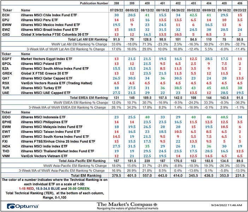Select the EWT ticker cell

click(x=6, y=132)
